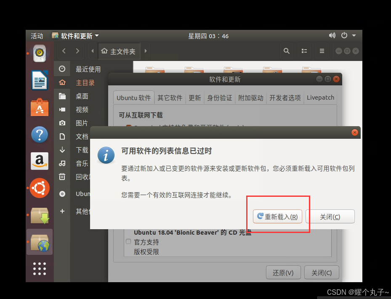Click the volume icon in top bar
This screenshot has width=391, height=299.
click(332, 35)
